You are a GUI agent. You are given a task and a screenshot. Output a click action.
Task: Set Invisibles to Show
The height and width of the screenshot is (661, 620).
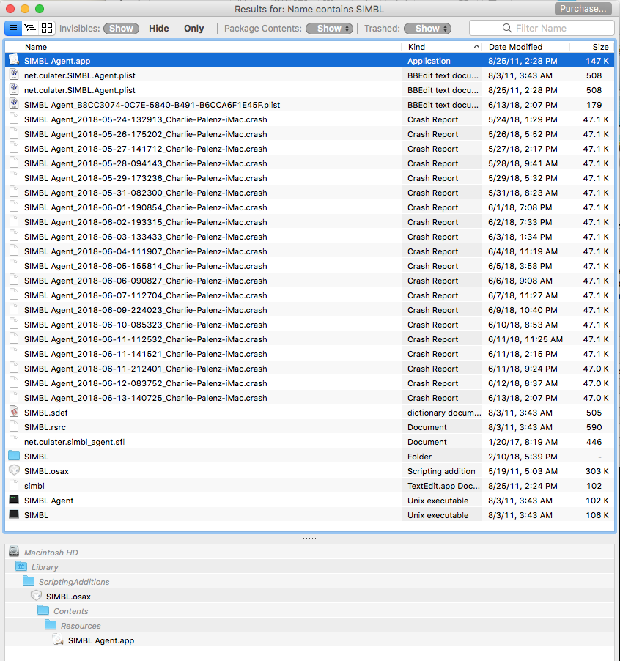121,29
